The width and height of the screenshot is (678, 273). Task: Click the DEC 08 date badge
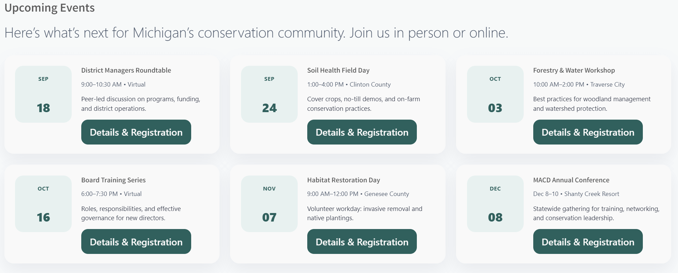(495, 204)
